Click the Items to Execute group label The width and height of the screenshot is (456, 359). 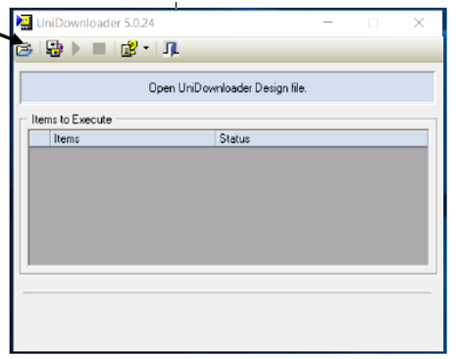(x=72, y=120)
